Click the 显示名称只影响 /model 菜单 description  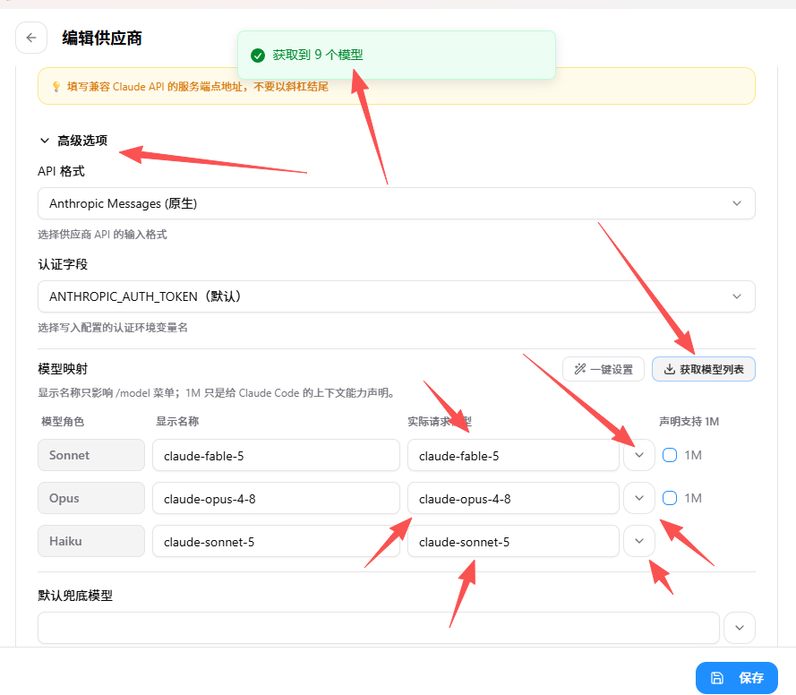tap(218, 393)
